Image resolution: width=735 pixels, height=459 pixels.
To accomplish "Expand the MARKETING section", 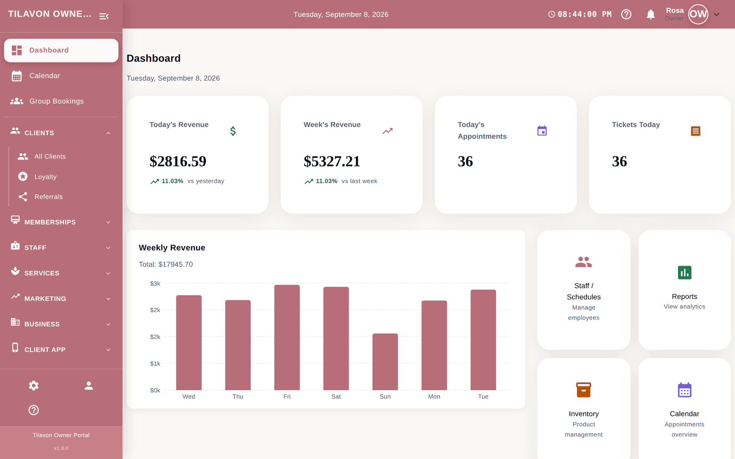I will (x=61, y=298).
